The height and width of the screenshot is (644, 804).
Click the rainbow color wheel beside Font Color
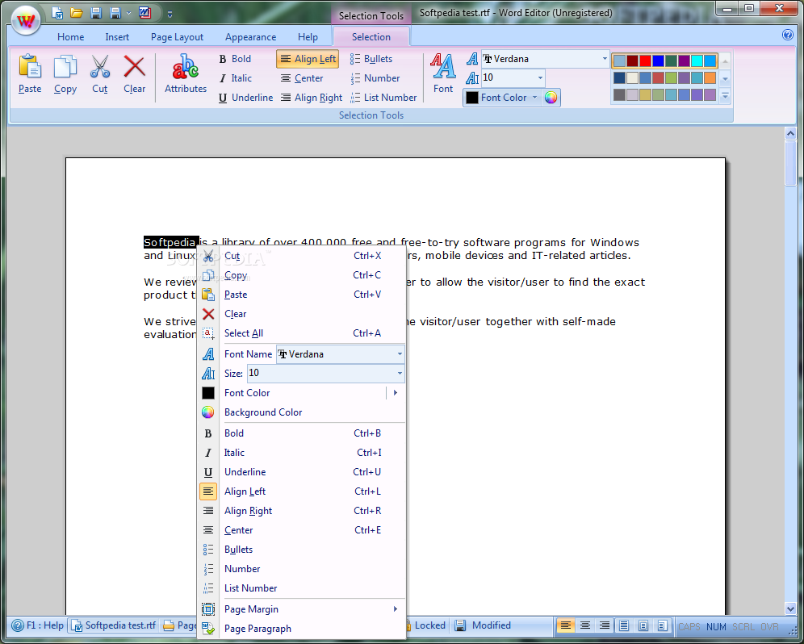(551, 98)
